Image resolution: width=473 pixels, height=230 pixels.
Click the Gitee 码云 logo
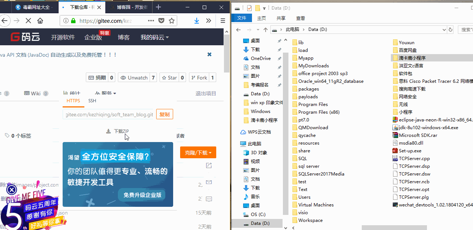(25, 37)
